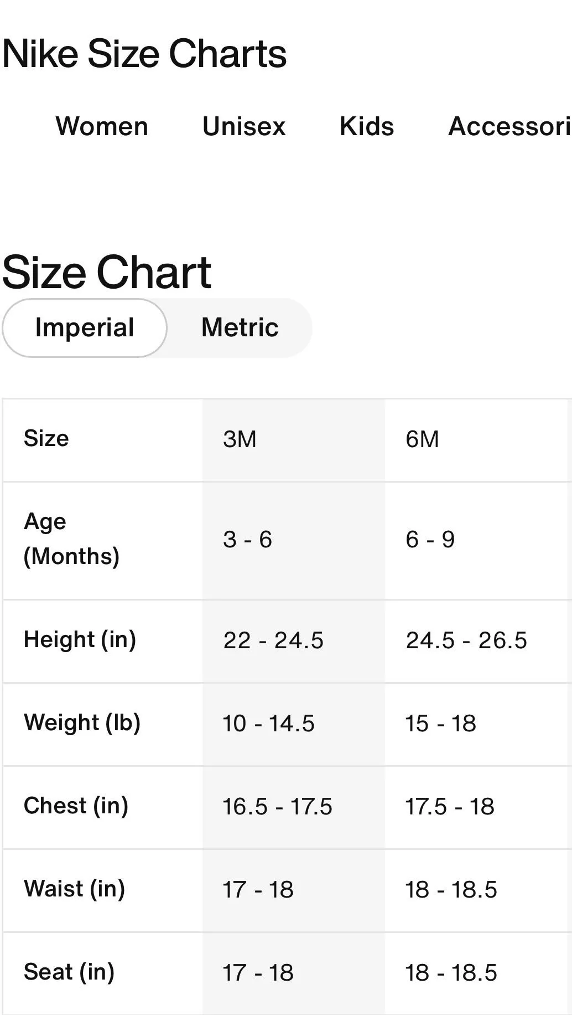Select the Kids tab

coord(367,126)
